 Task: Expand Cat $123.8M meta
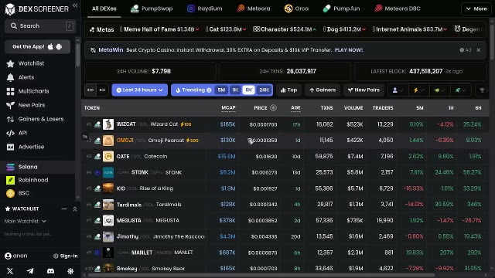pos(226,29)
